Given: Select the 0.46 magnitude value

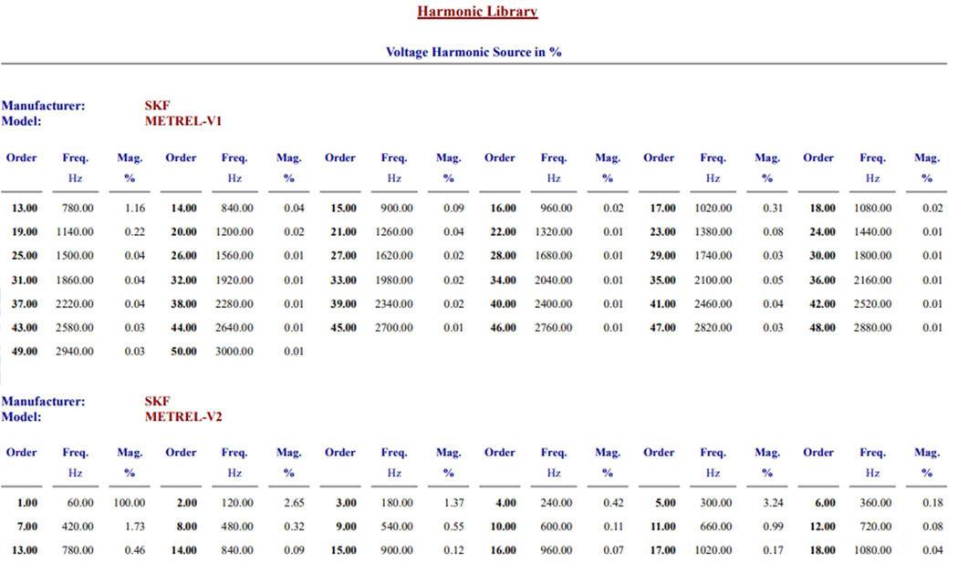Looking at the screenshot, I should tap(135, 550).
